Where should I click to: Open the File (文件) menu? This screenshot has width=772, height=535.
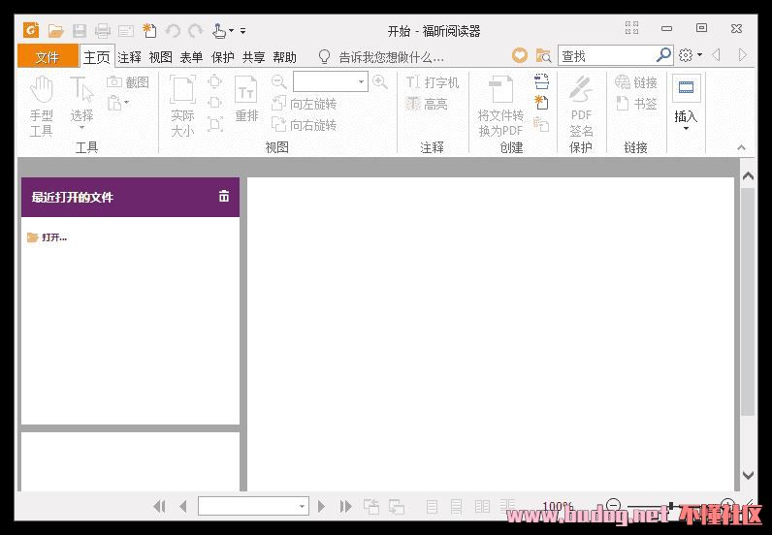(47, 57)
